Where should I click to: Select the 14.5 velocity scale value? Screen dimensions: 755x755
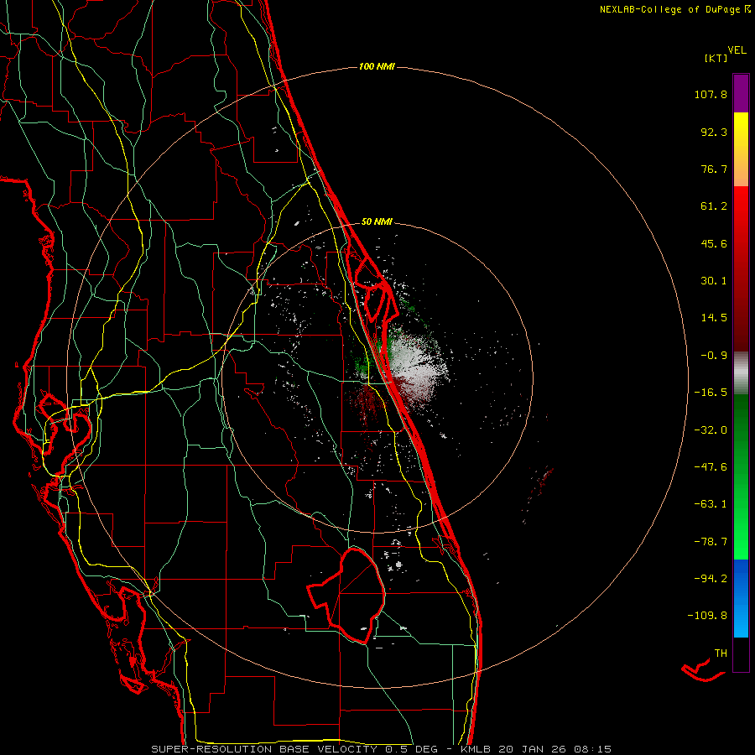tap(714, 318)
